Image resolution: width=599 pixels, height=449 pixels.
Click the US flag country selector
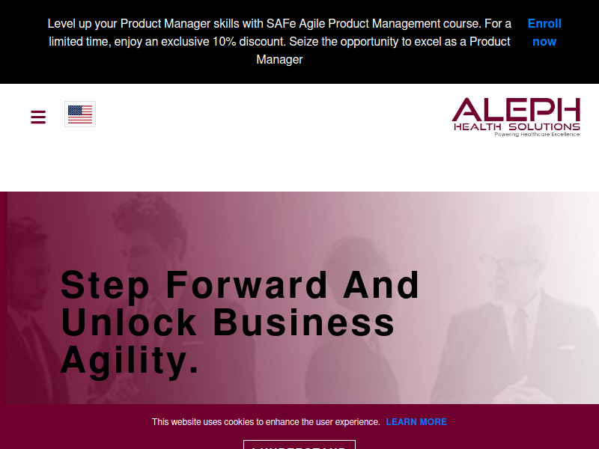[x=80, y=114]
